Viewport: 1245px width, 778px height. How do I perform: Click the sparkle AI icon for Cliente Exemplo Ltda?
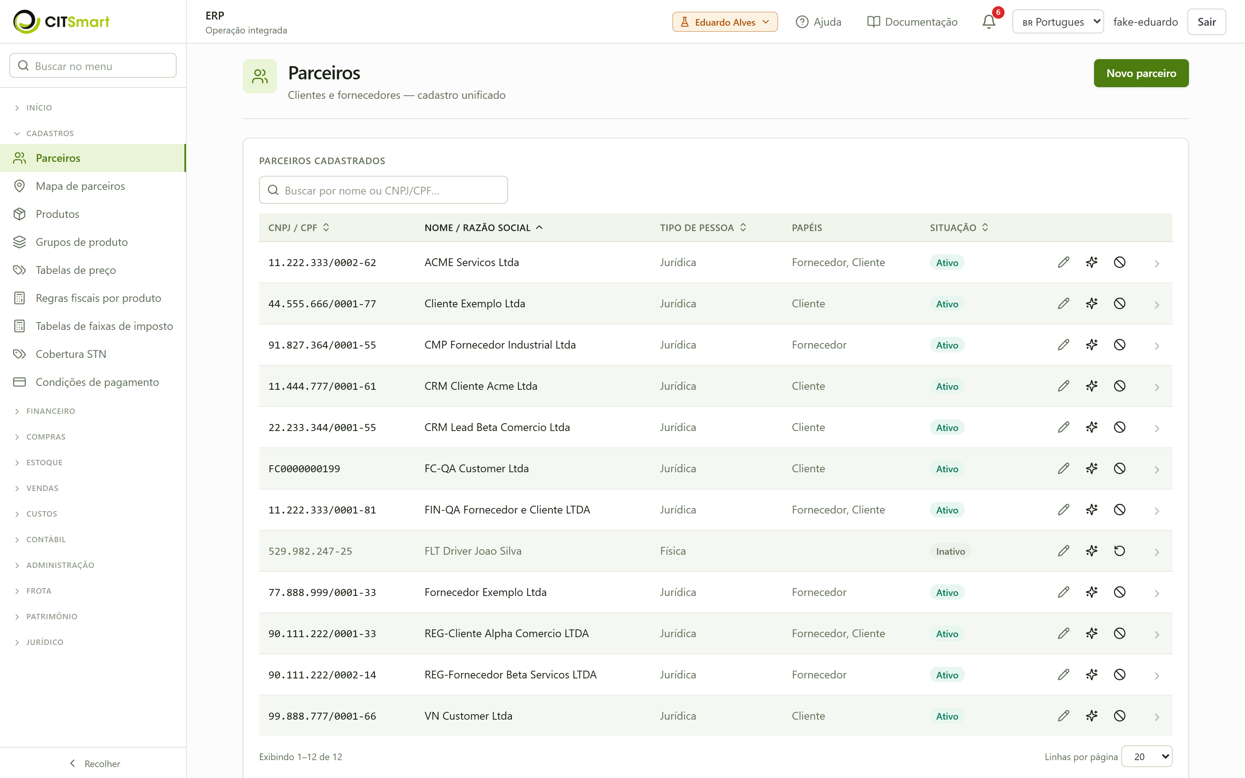click(1092, 303)
